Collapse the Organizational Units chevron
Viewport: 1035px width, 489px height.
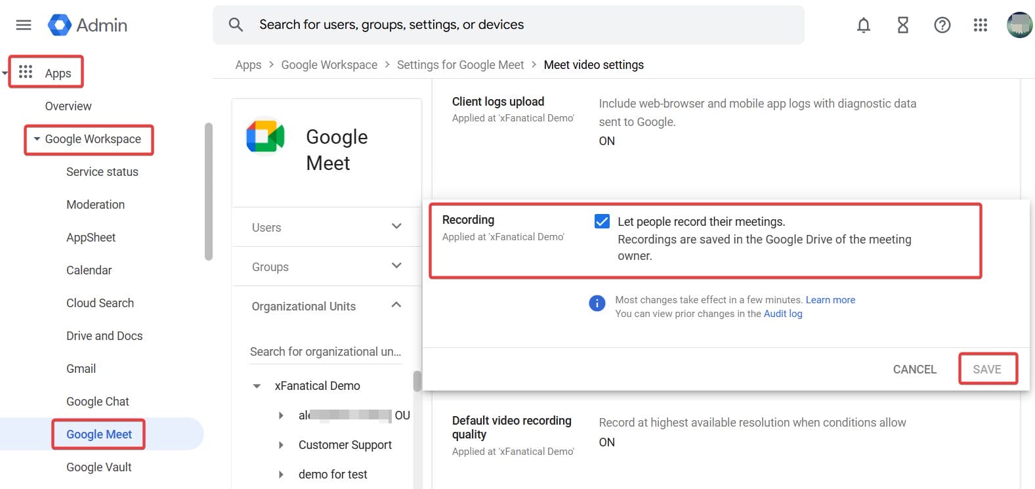click(396, 305)
